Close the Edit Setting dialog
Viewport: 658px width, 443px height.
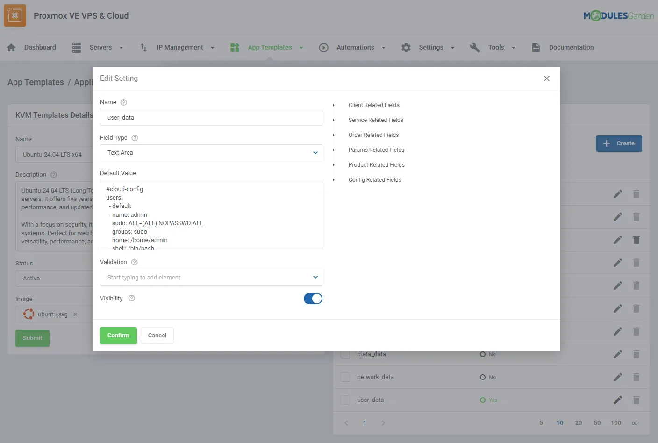pos(547,79)
